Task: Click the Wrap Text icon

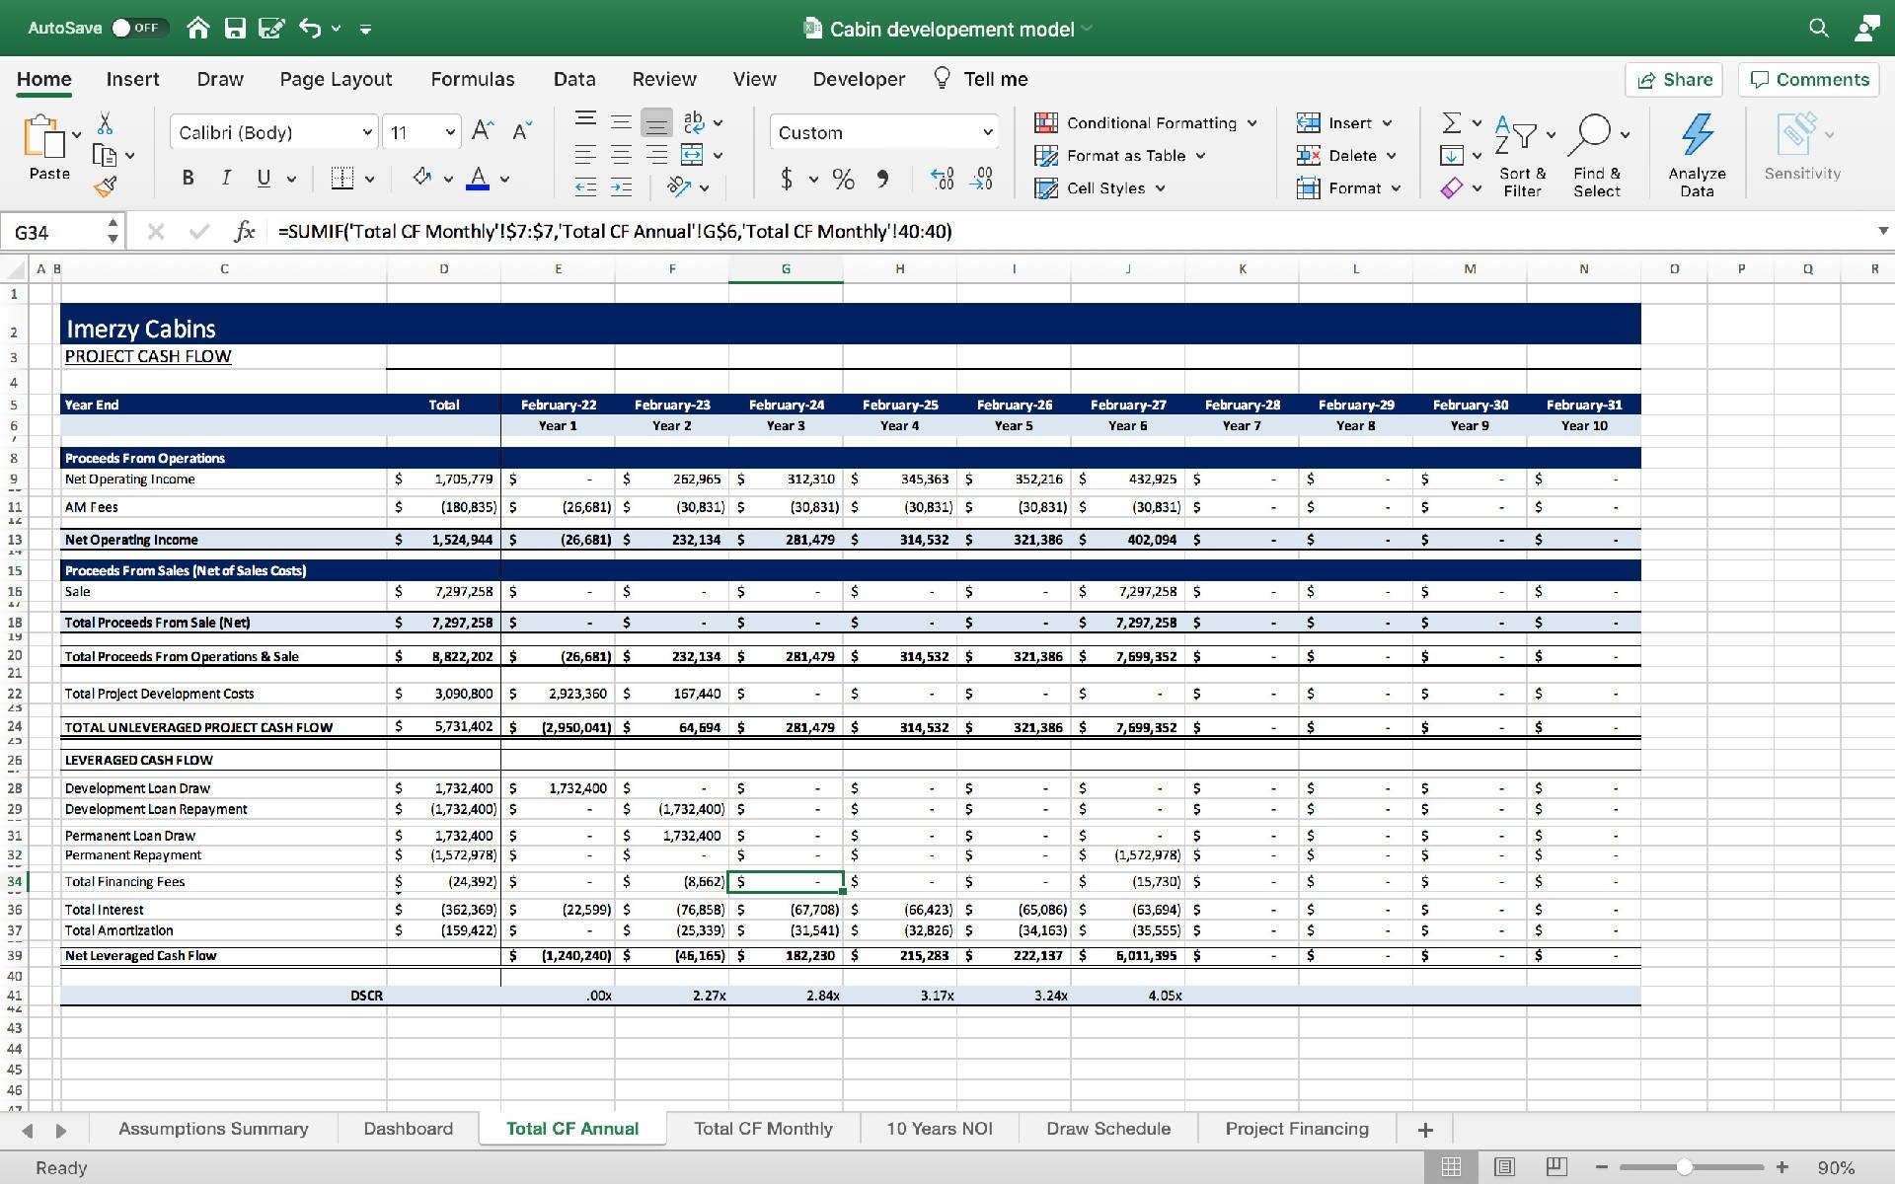Action: click(x=694, y=121)
